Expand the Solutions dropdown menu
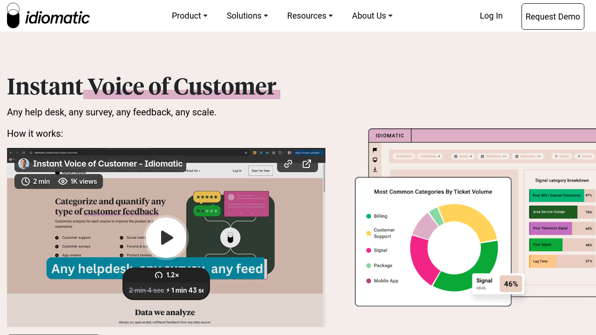This screenshot has width=596, height=335. click(247, 16)
